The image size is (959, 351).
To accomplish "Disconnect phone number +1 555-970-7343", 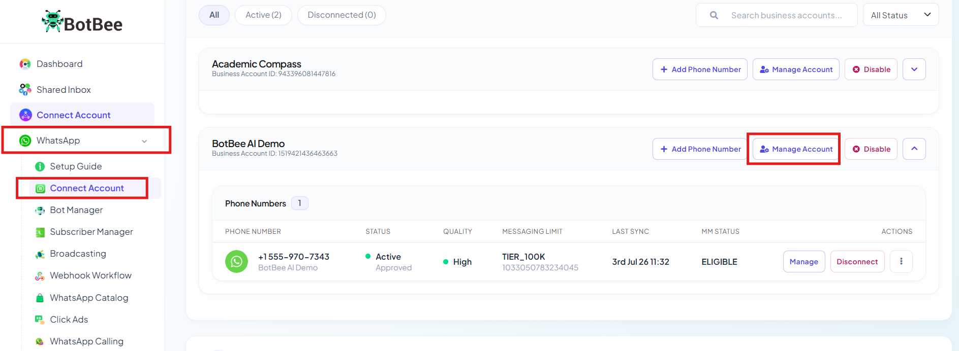I will coord(857,262).
